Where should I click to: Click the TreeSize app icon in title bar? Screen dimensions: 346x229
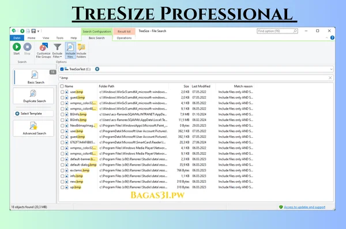click(14, 31)
